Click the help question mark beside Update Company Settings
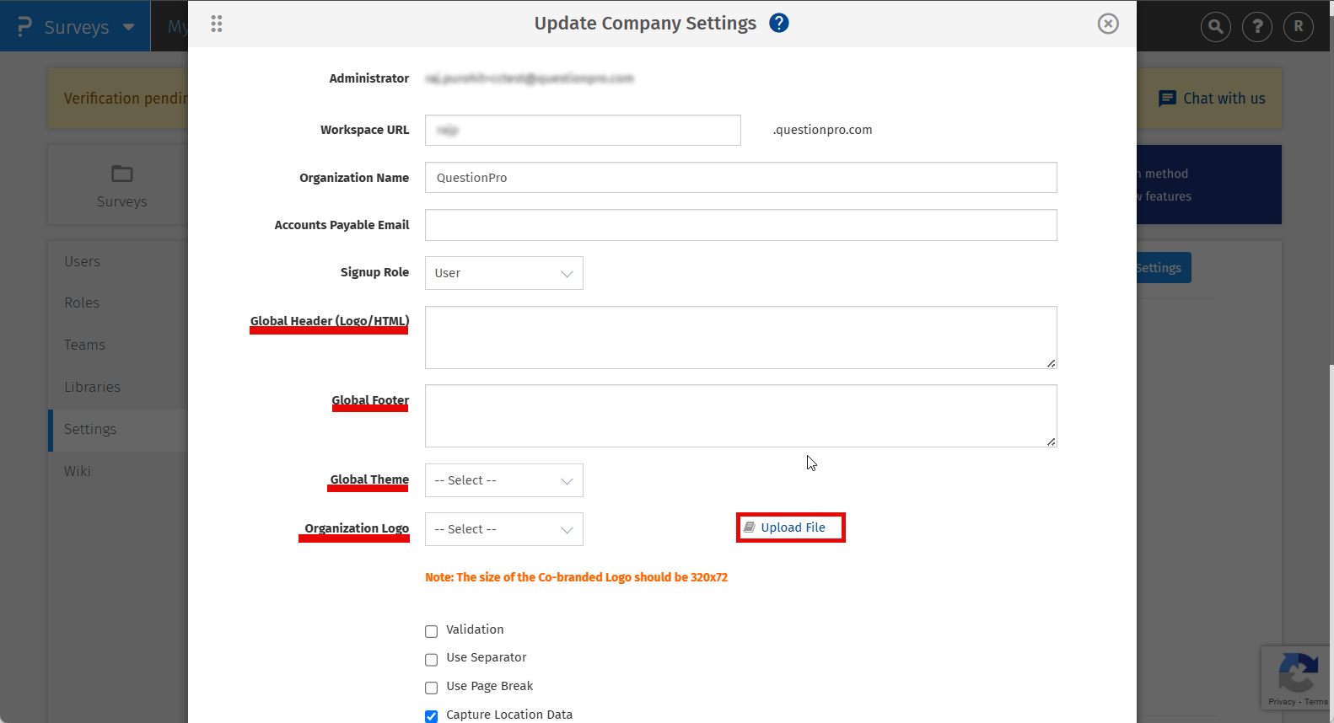1334x723 pixels. (x=779, y=23)
